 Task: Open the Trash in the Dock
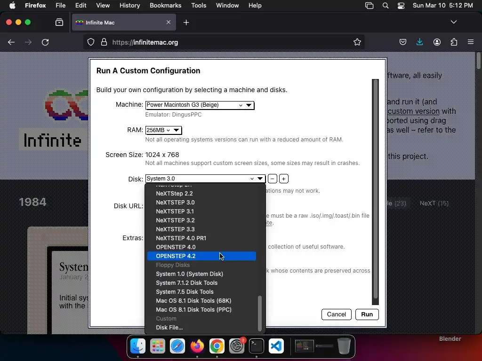click(344, 346)
